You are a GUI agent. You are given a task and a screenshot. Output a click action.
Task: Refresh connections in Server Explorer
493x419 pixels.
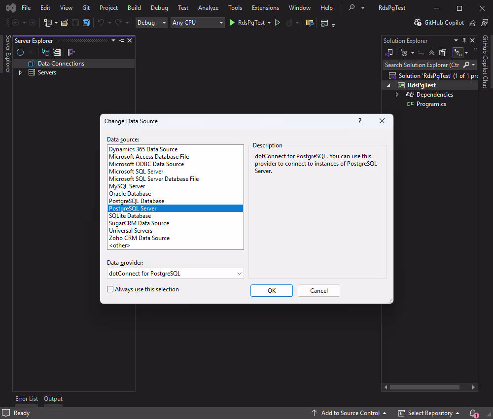[20, 52]
